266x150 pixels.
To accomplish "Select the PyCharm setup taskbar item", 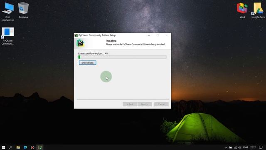I will 40,147.
